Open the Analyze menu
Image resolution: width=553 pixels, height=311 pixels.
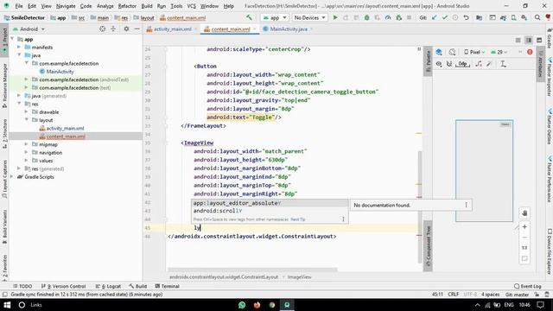(x=105, y=6)
